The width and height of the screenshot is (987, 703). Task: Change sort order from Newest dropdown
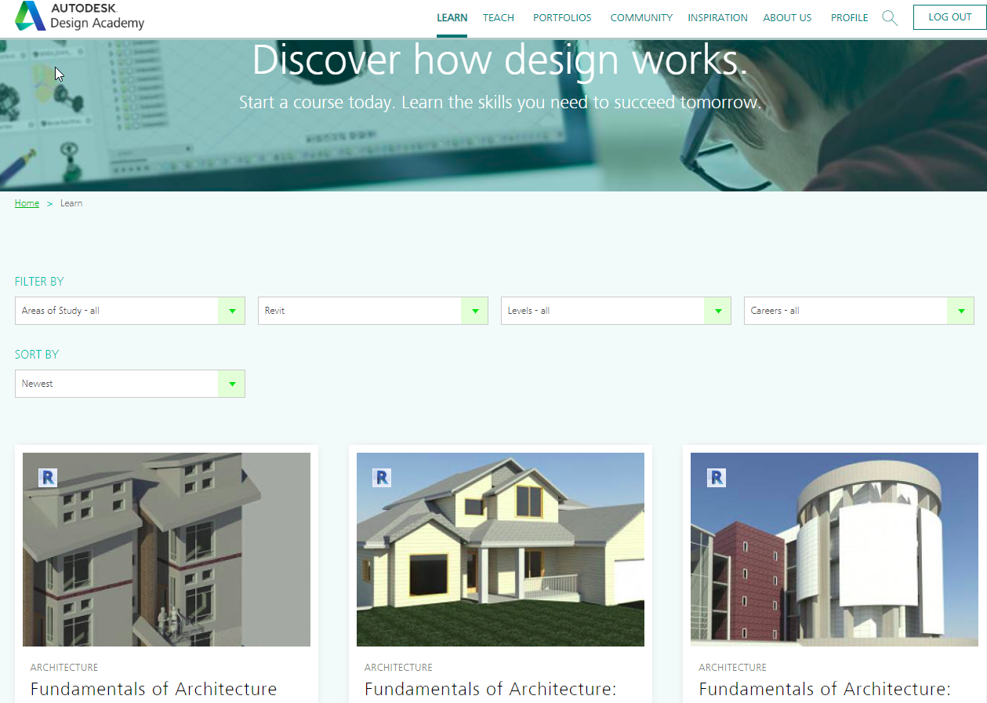coord(130,384)
